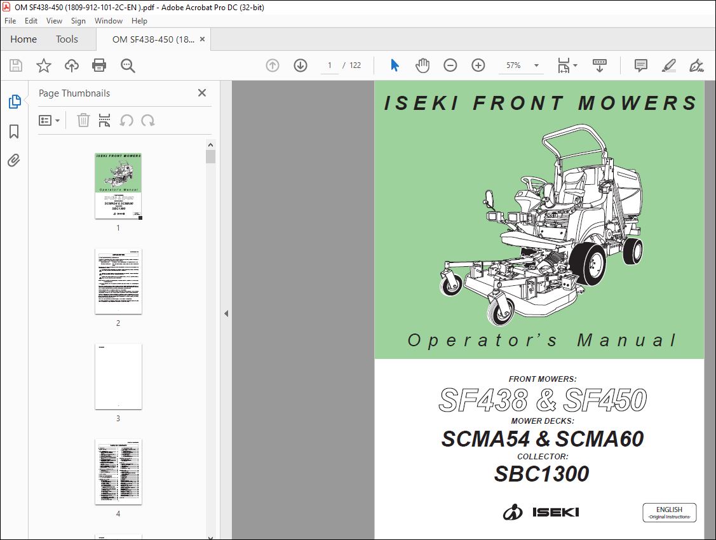The image size is (716, 540).
Task: Select page 2 thumbnail
Action: pos(118,281)
